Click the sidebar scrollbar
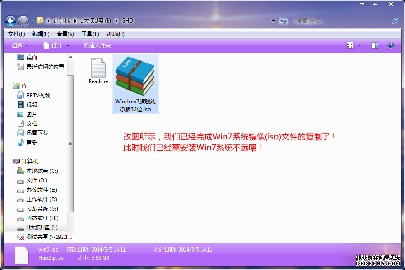The image size is (405, 270). coord(70,144)
